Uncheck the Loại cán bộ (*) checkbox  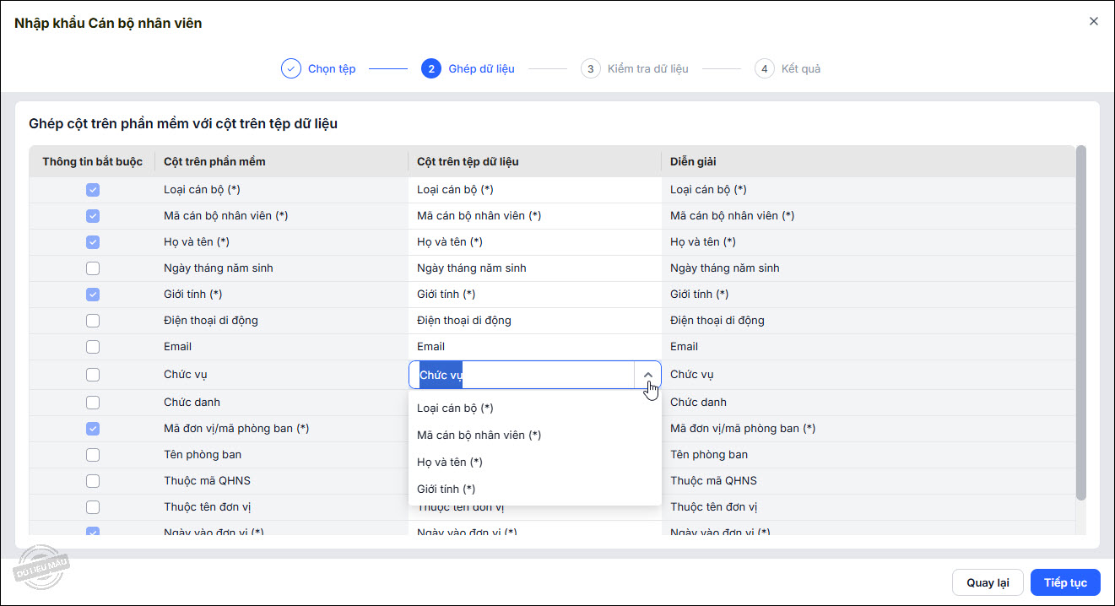pos(93,190)
